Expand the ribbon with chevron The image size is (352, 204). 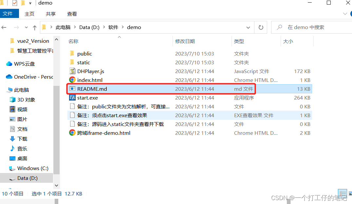coord(345,14)
